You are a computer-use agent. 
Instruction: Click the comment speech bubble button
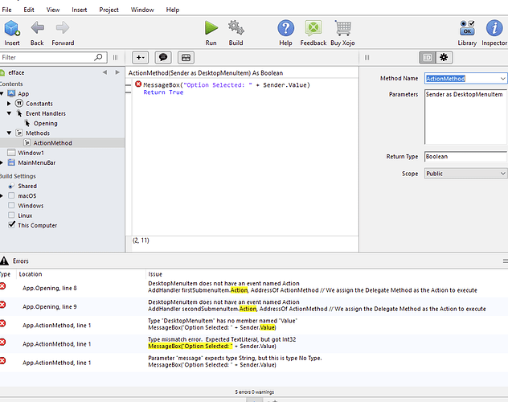pyautogui.click(x=163, y=58)
